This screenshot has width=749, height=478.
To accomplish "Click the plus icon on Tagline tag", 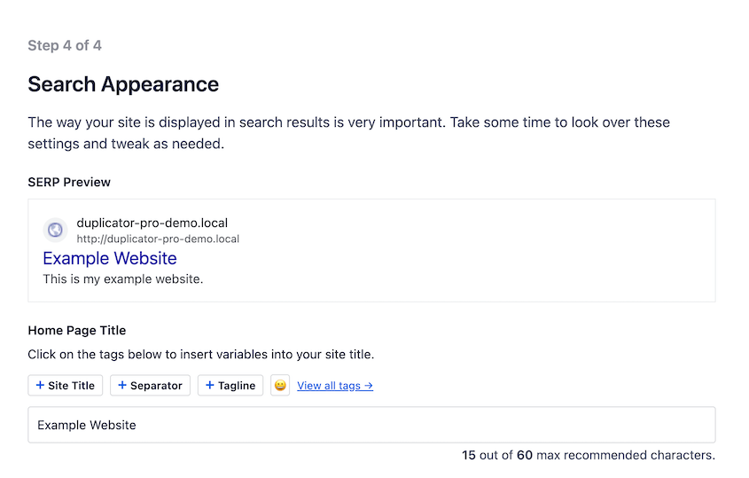I will pos(210,386).
